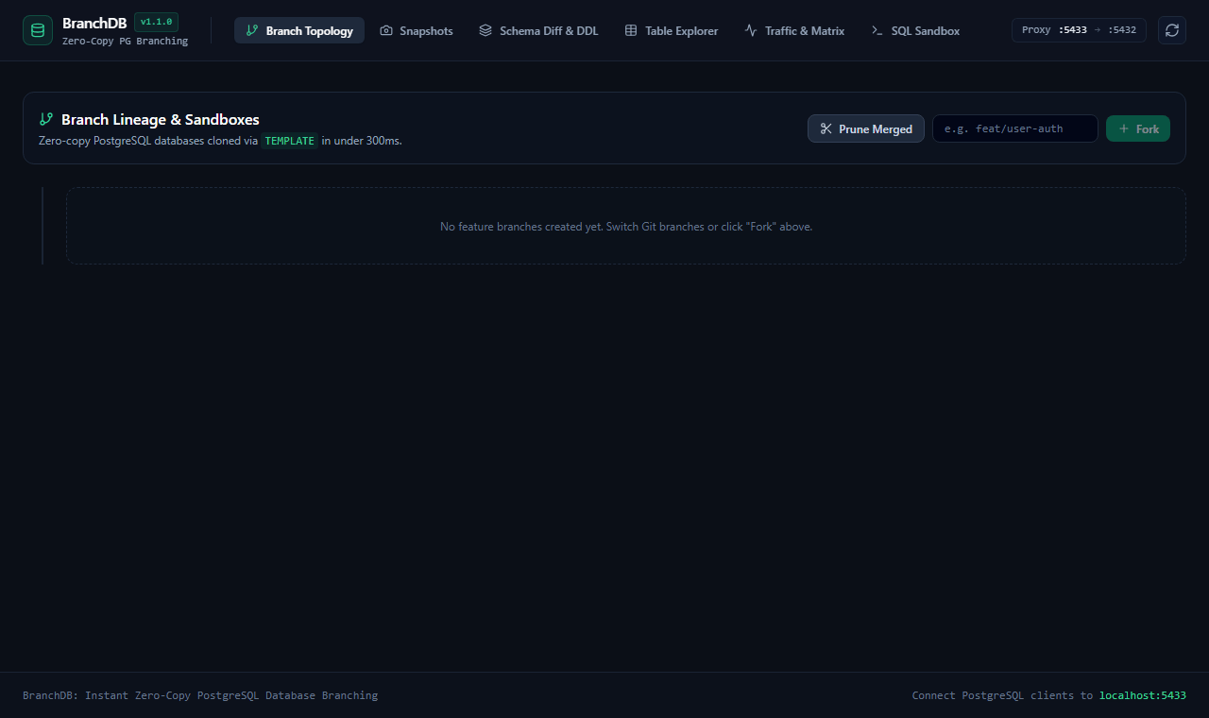Click the v1.1.0 version badge
This screenshot has height=718, width=1209.
tap(156, 22)
